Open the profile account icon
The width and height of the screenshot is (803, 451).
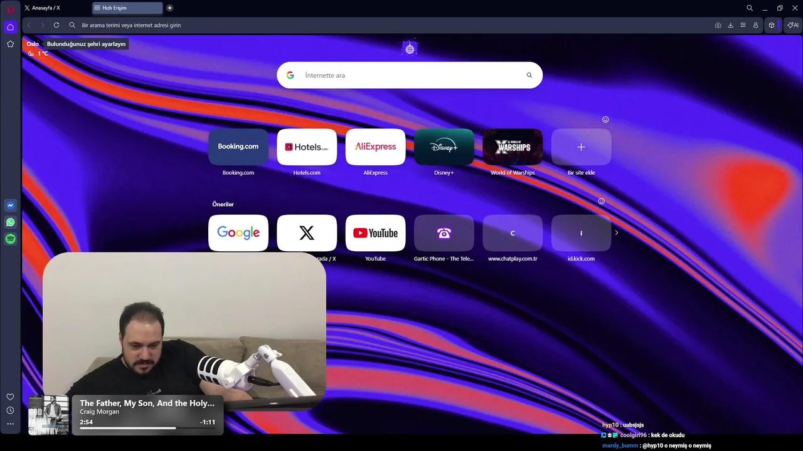[x=755, y=25]
